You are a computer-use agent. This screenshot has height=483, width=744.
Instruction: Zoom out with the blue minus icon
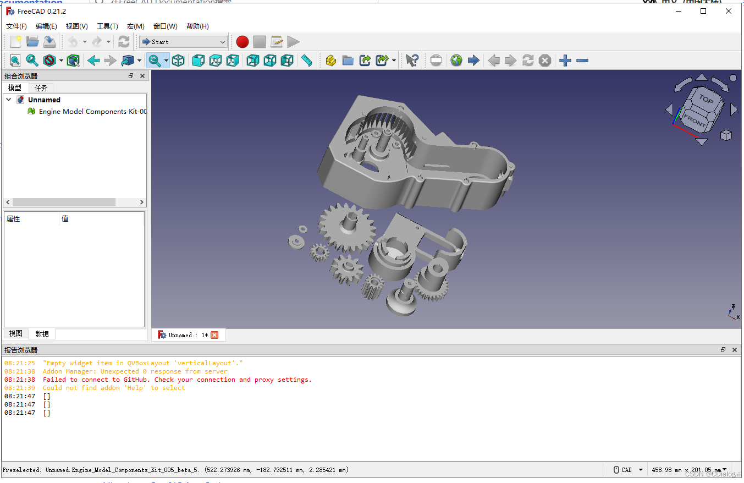tap(582, 61)
